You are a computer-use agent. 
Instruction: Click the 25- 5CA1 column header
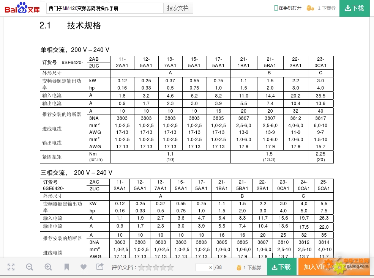[324, 185]
